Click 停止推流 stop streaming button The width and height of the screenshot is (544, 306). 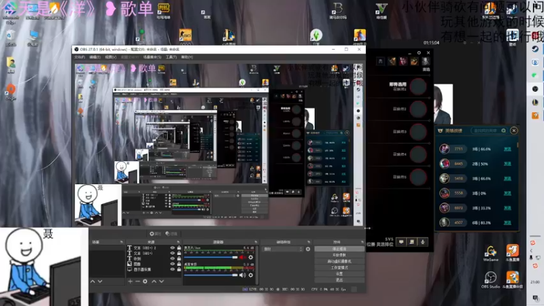pyautogui.click(x=339, y=249)
